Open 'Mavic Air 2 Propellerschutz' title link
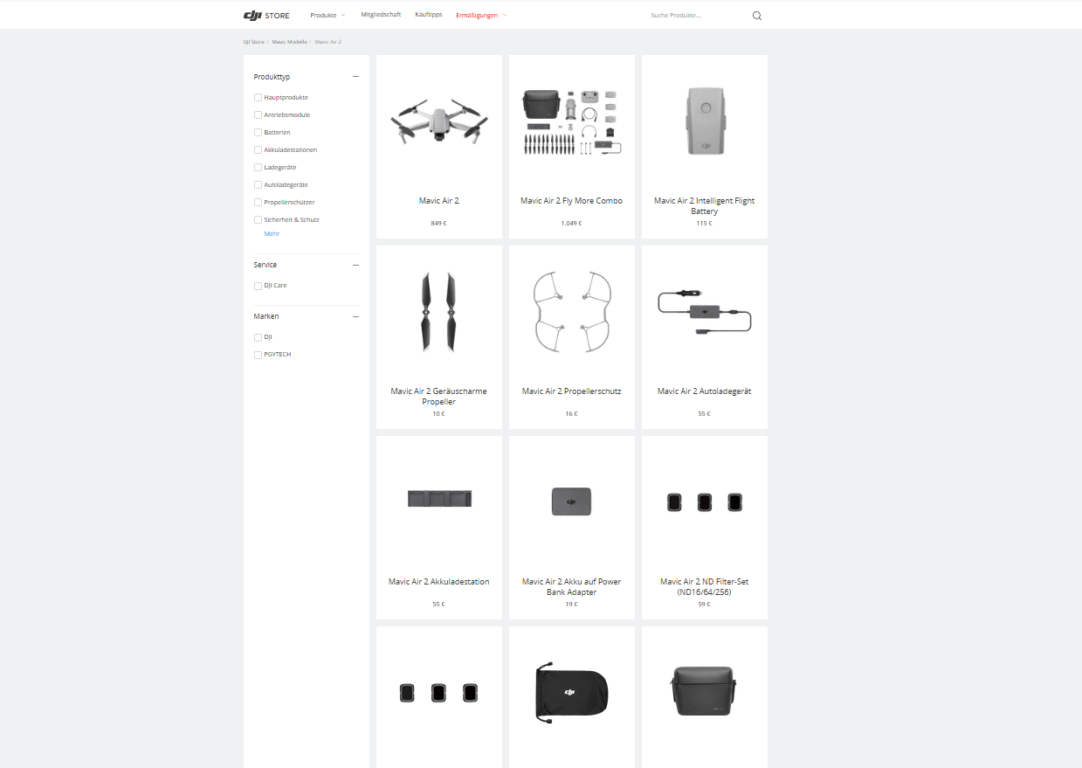Screen dimensions: 1082x768 572,391
